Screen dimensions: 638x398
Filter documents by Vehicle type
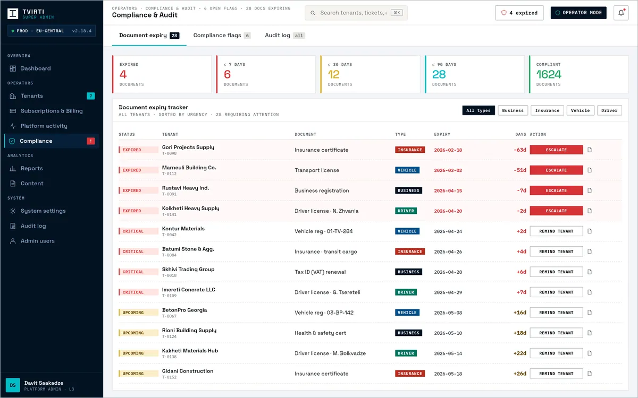(x=580, y=110)
